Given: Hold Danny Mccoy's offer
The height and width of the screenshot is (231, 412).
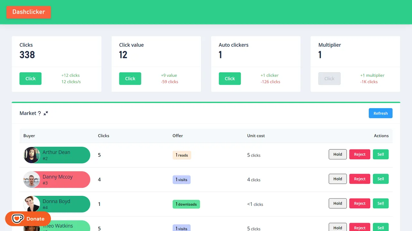Looking at the screenshot, I should pos(338,179).
